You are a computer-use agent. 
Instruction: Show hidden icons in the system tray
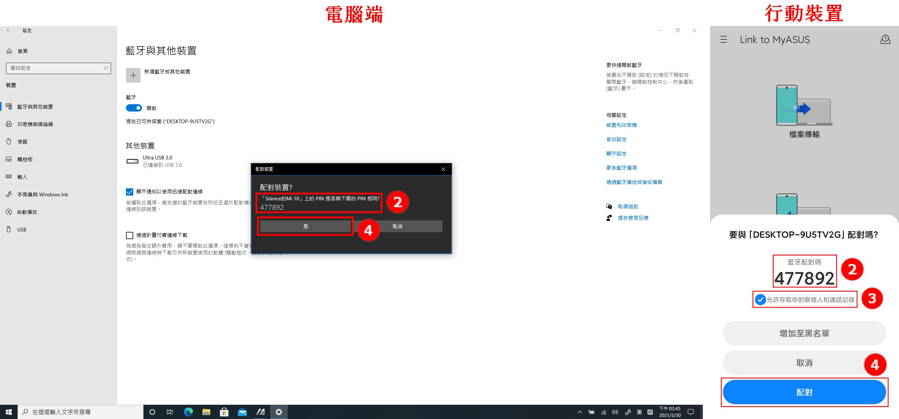click(579, 412)
